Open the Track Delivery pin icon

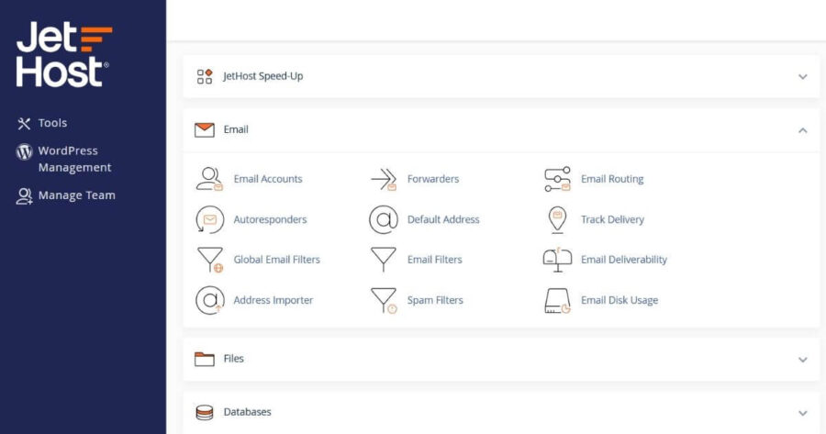click(557, 219)
